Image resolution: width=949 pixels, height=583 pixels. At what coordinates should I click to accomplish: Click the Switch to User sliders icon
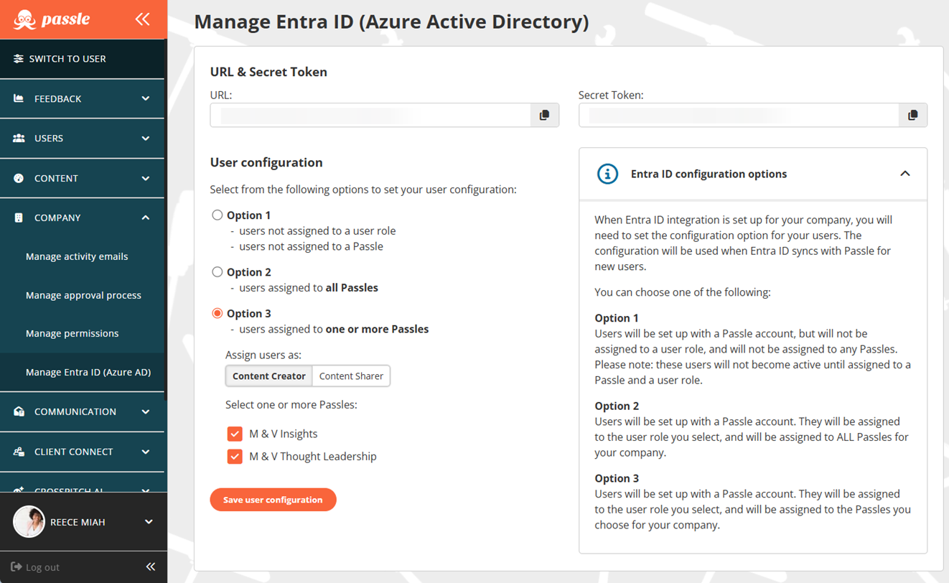point(19,59)
